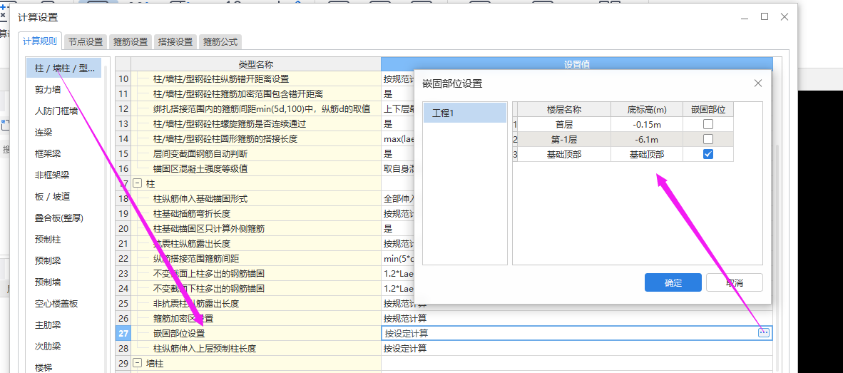Switch to the 计算规则 tab

coord(40,41)
